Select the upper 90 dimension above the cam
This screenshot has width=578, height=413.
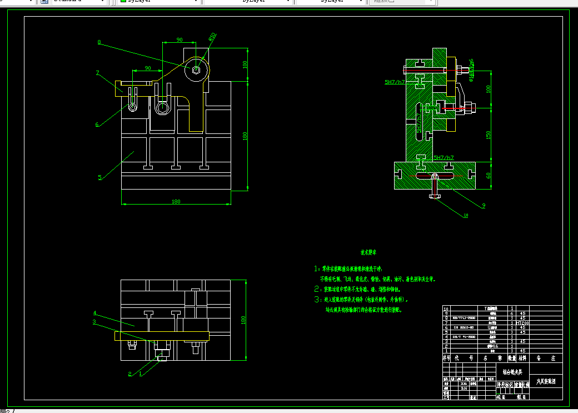coord(180,39)
